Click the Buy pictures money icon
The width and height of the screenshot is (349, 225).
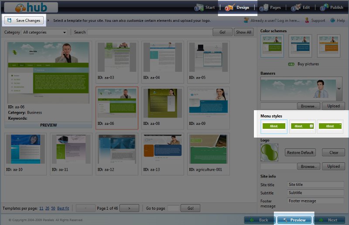coord(291,64)
